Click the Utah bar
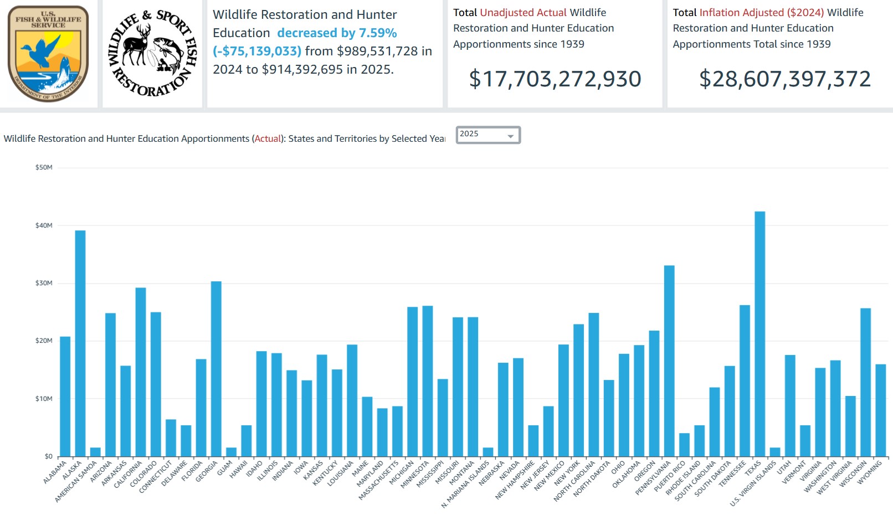The width and height of the screenshot is (893, 525). [790, 406]
